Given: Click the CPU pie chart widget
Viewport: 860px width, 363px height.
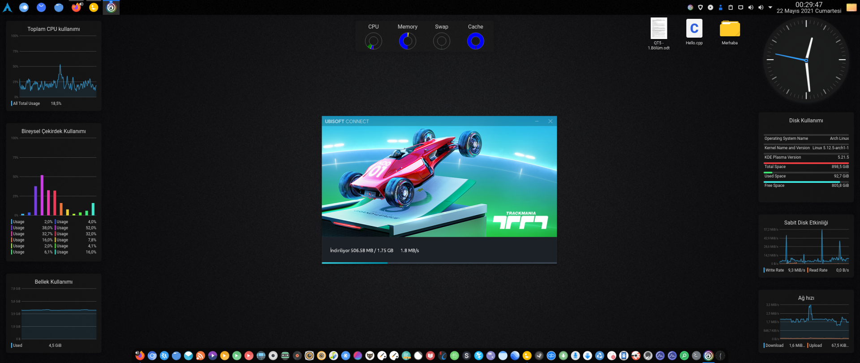Looking at the screenshot, I should 374,41.
